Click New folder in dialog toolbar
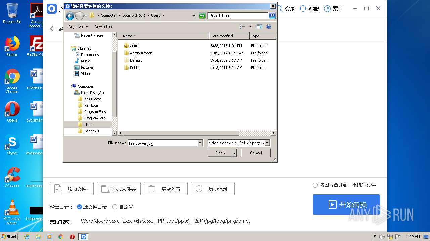This screenshot has width=430, height=241. (103, 27)
